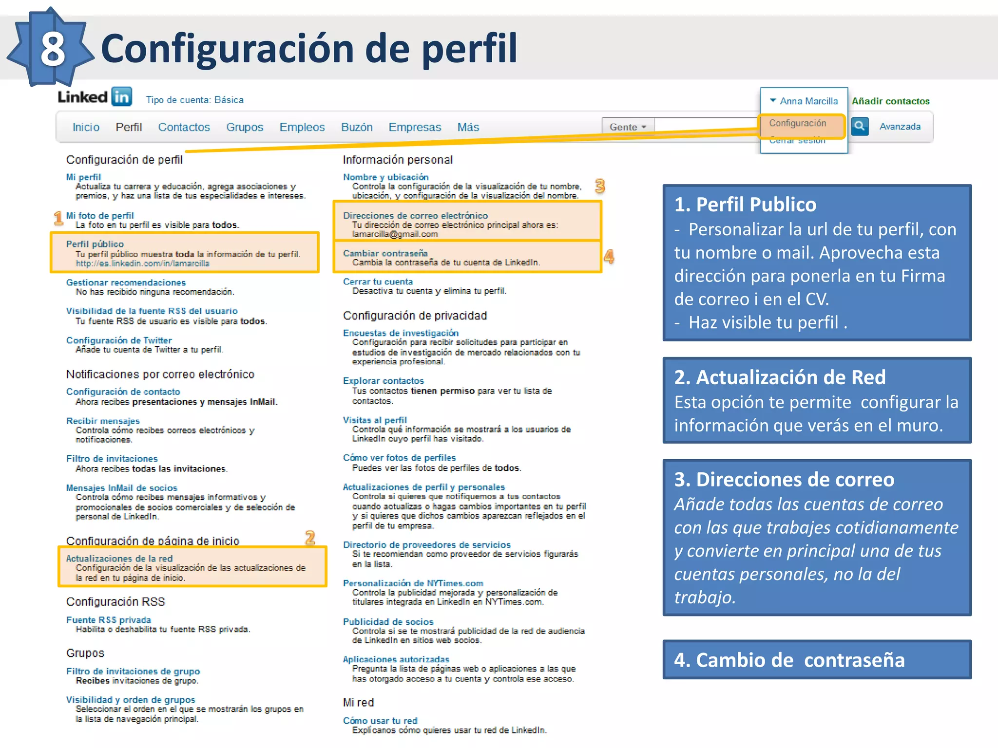This screenshot has height=748, width=998.
Task: Go to the Buzón nav tab
Action: [357, 127]
